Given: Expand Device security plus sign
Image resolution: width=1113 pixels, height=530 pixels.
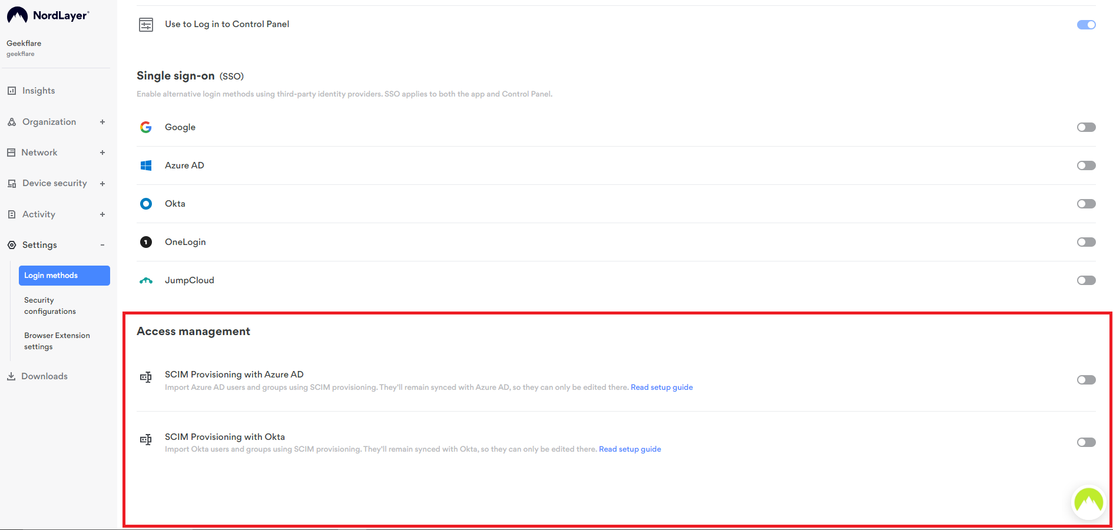Looking at the screenshot, I should (102, 184).
